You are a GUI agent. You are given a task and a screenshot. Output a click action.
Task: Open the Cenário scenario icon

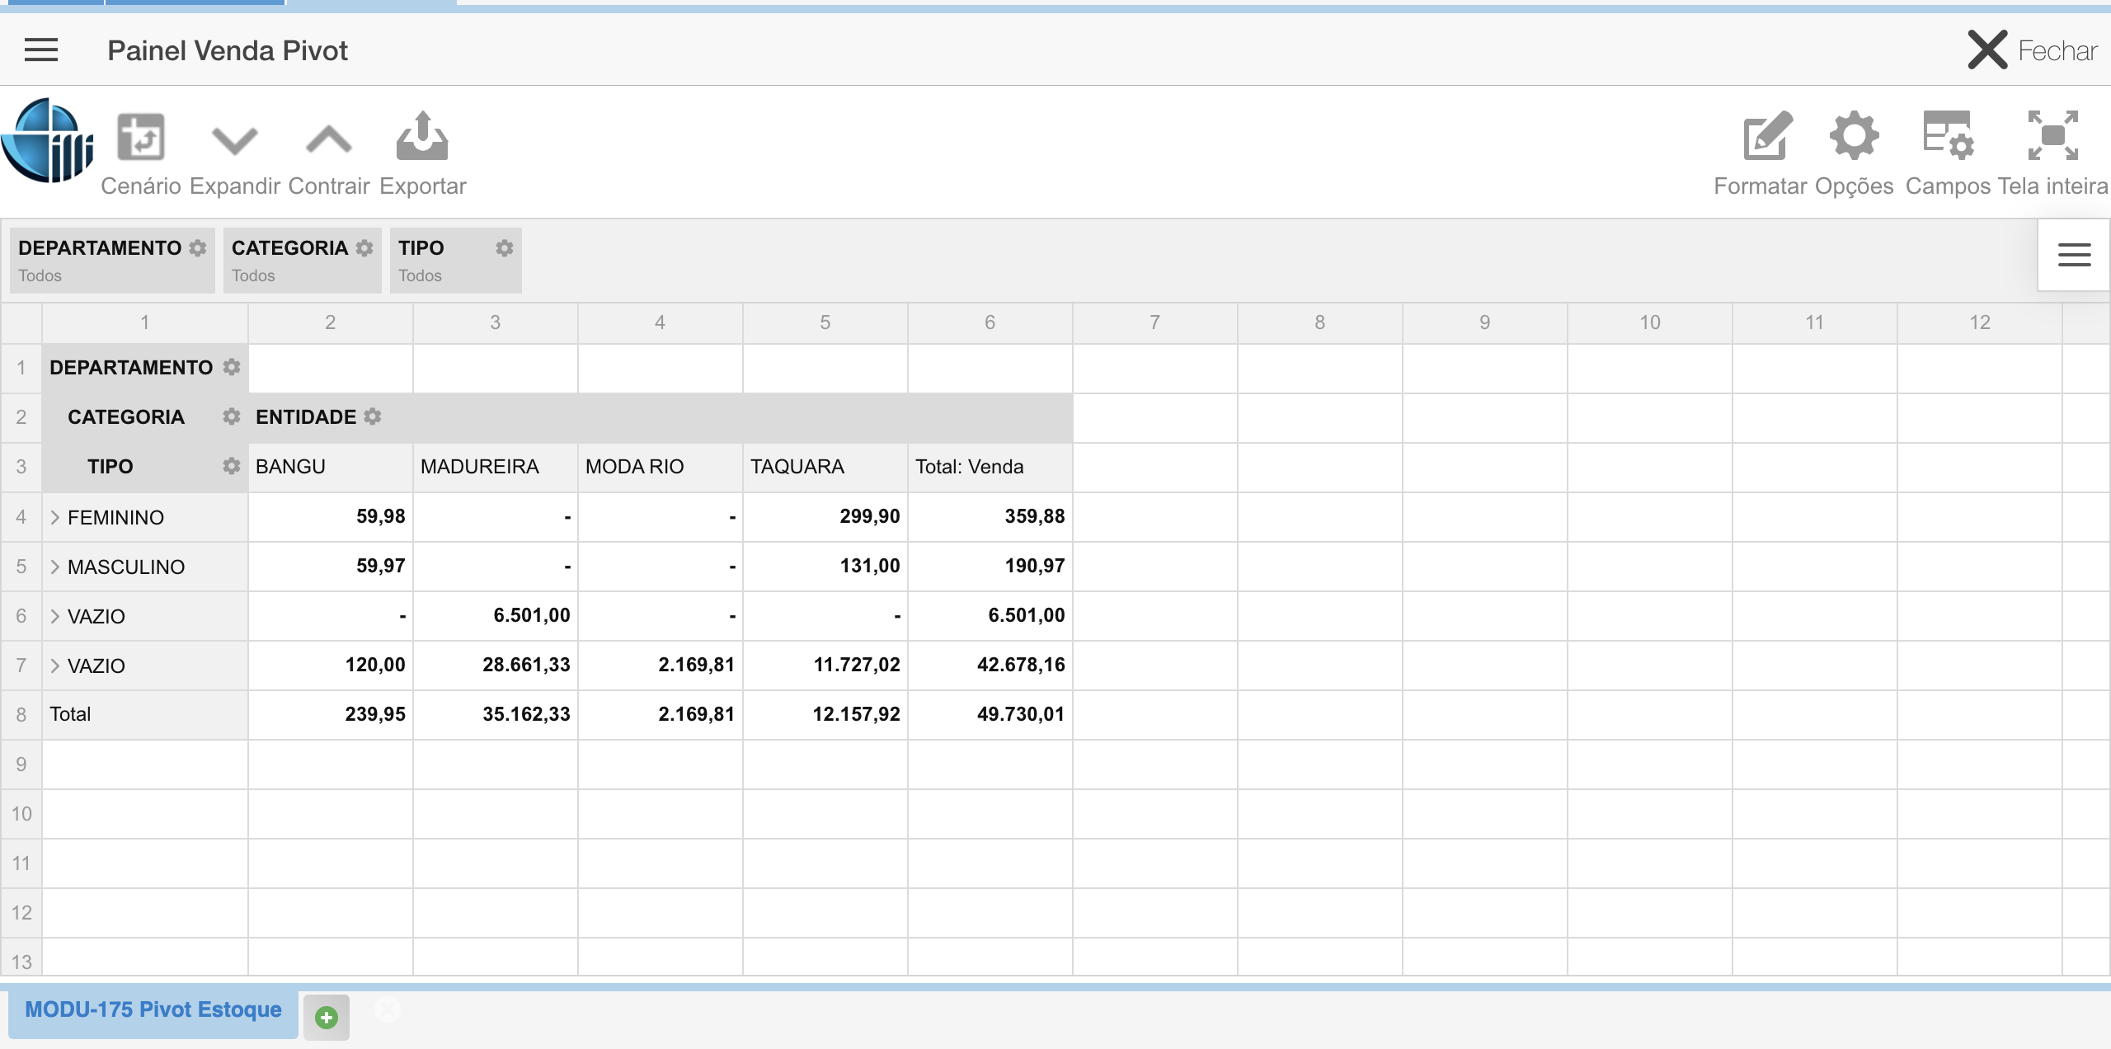[141, 137]
